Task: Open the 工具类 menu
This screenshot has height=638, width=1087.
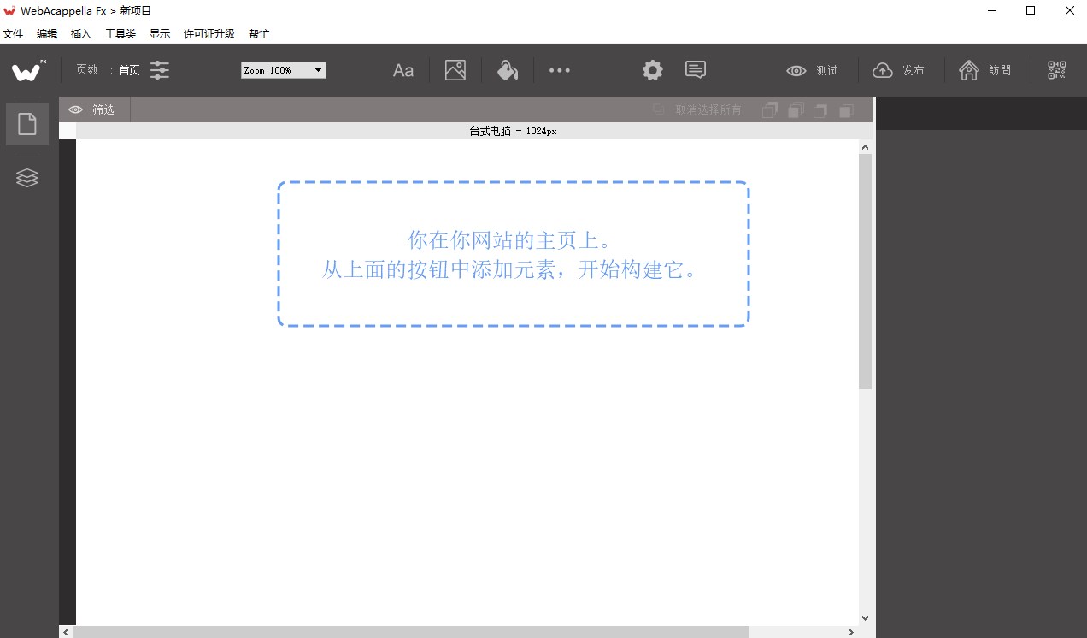Action: tap(119, 33)
